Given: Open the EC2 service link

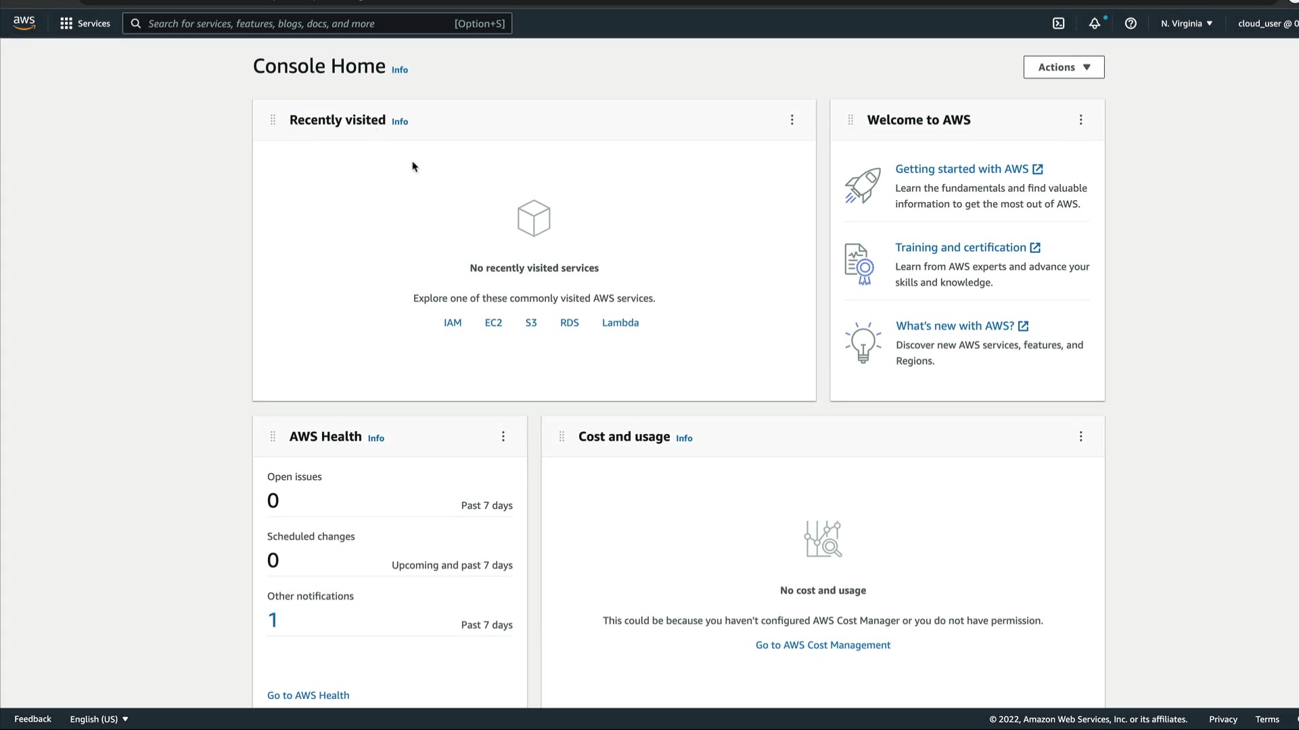Looking at the screenshot, I should (x=493, y=323).
